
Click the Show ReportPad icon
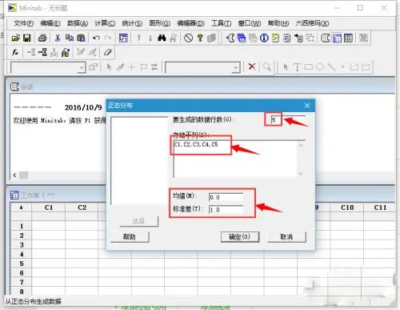[x=287, y=38]
